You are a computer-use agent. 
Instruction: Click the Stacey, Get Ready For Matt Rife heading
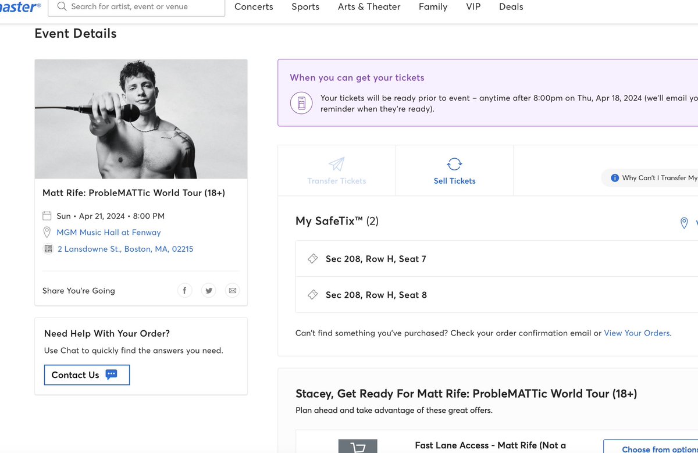(x=466, y=394)
